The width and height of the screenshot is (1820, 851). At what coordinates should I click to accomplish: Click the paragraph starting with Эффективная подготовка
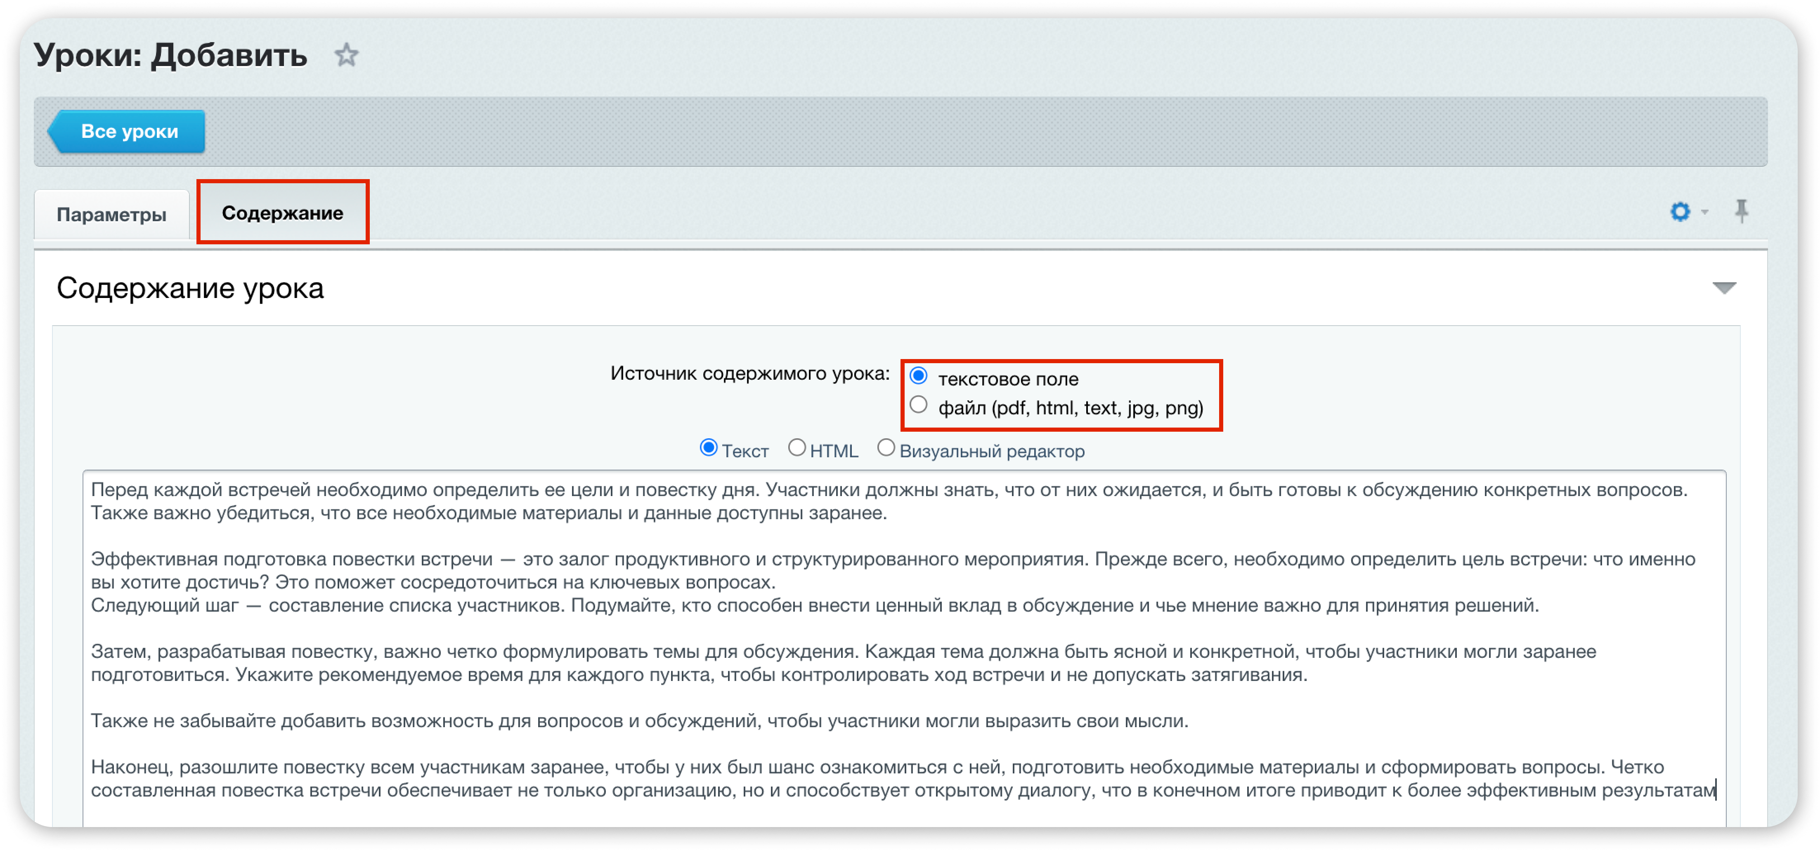[893, 571]
